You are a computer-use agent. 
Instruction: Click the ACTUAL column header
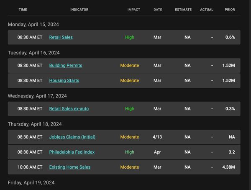(x=207, y=10)
